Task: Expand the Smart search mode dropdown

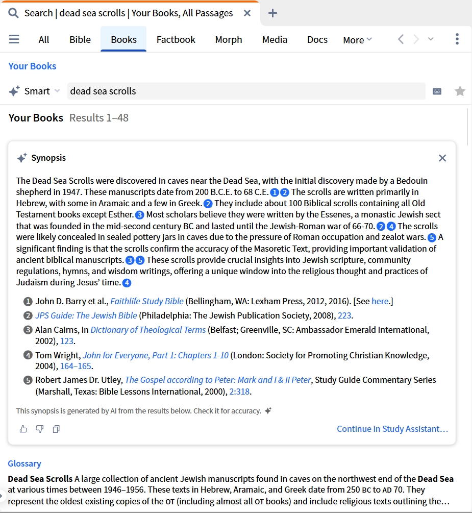Action: coord(57,91)
